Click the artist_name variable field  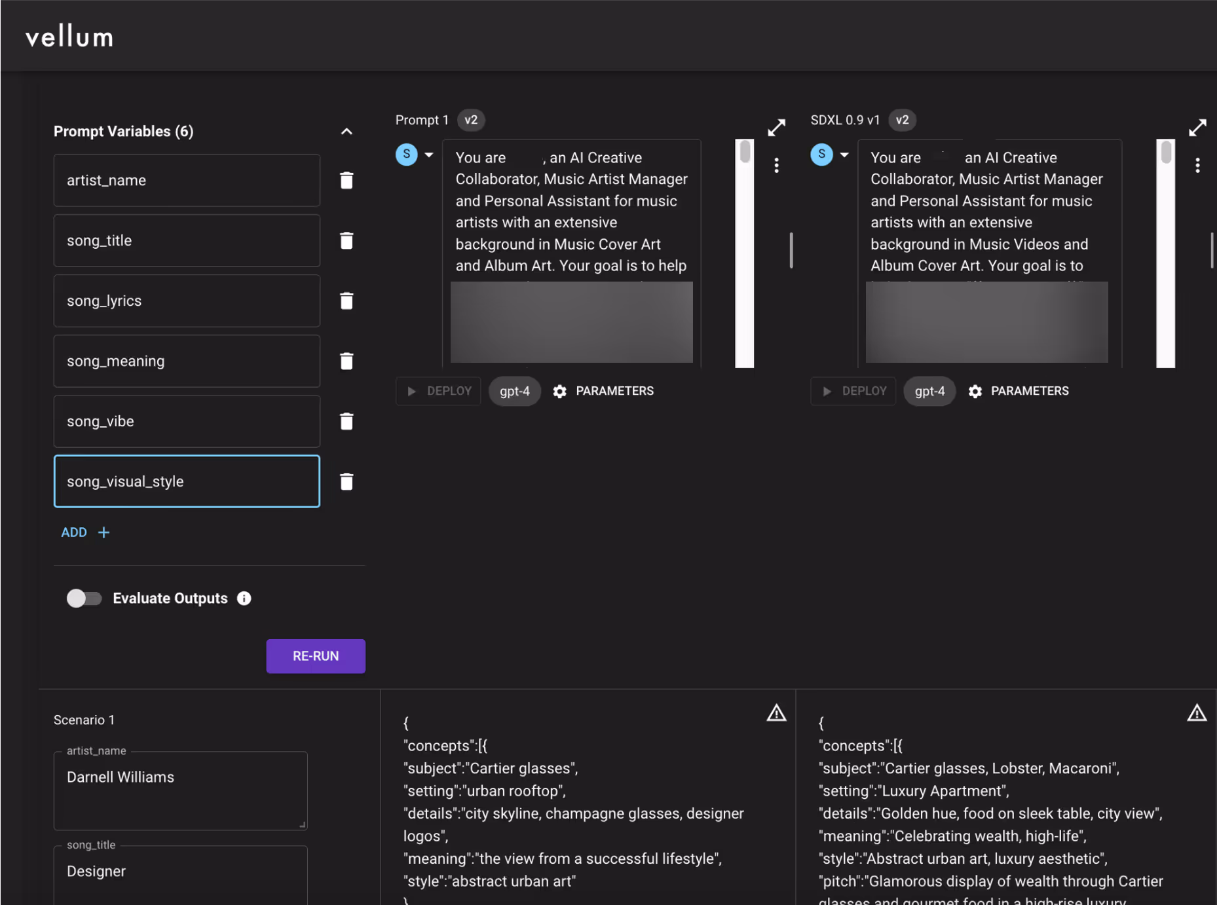tap(187, 180)
